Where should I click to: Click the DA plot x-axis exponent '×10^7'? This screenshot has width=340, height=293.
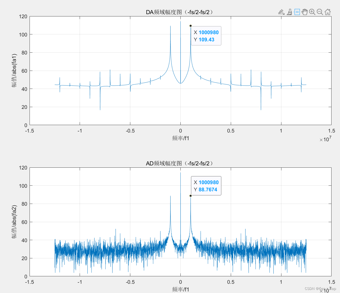[x=325, y=139]
